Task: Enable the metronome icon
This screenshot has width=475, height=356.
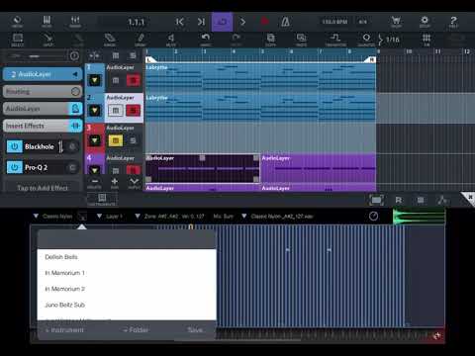Action: tap(285, 22)
